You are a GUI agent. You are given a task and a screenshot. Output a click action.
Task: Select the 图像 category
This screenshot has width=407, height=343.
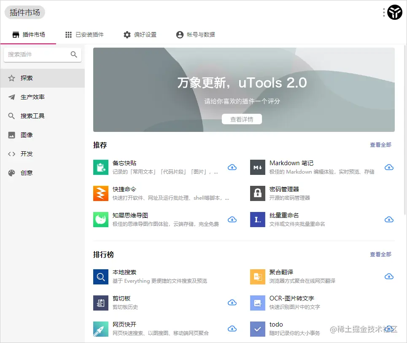(x=43, y=135)
